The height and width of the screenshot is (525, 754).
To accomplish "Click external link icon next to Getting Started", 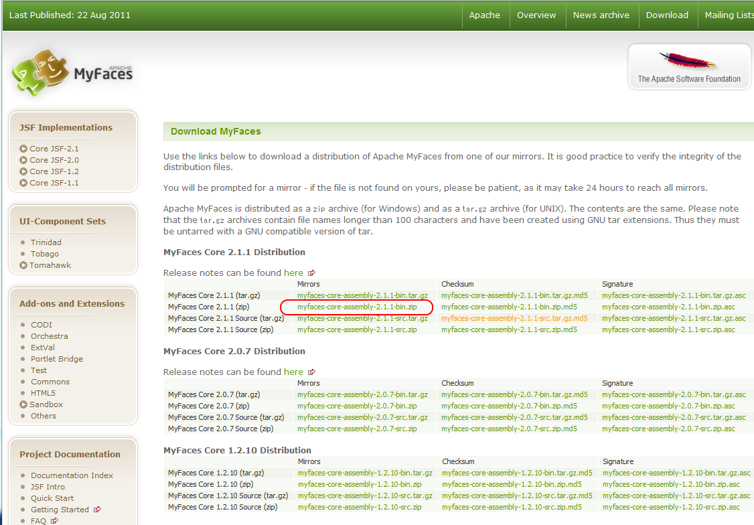I will click(98, 510).
